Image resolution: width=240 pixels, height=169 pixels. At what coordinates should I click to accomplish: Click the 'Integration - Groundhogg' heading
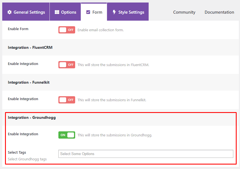click(32, 117)
